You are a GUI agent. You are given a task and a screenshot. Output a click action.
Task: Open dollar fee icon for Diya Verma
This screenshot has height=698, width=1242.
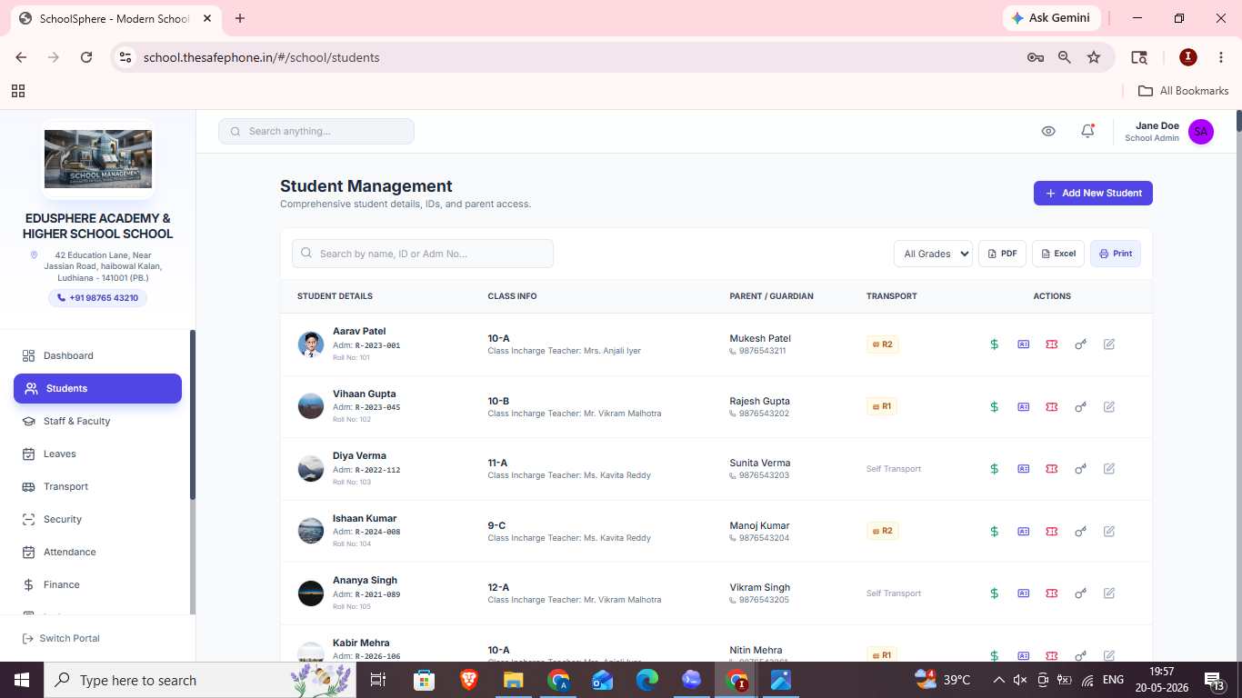point(995,469)
